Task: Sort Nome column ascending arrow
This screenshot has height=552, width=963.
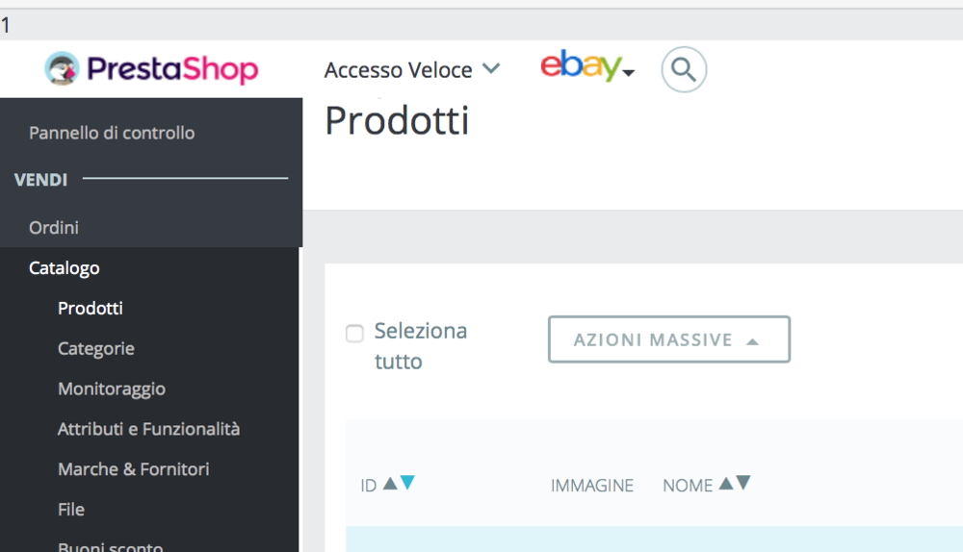Action: (x=725, y=484)
